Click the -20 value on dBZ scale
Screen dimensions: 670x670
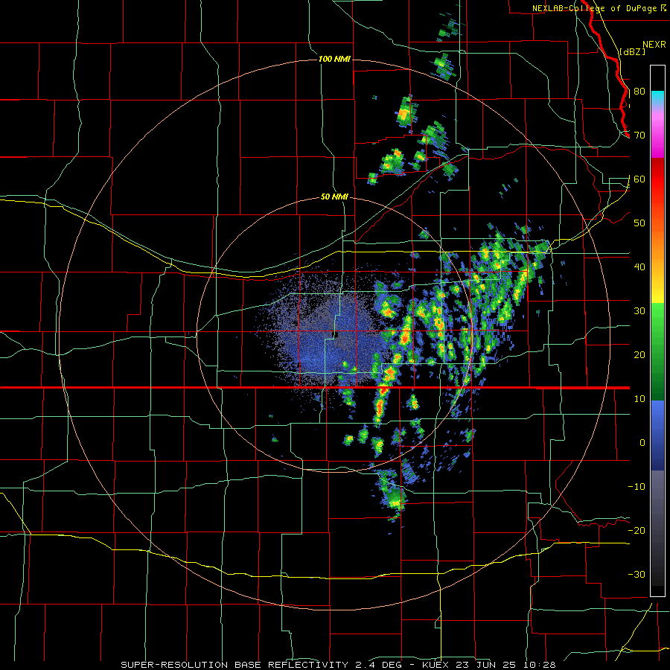point(636,530)
